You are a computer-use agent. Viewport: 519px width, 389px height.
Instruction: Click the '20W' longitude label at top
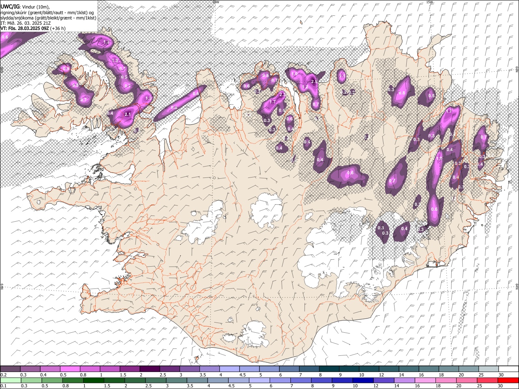[x=216, y=2]
